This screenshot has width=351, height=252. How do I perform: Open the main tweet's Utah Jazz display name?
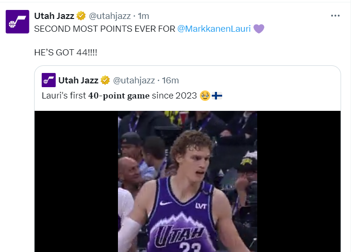pos(54,16)
